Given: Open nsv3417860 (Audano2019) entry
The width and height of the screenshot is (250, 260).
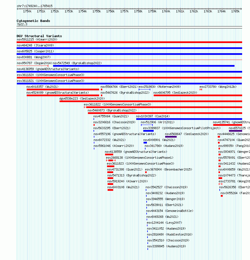Looking at the screenshot, I should click(x=164, y=146).
